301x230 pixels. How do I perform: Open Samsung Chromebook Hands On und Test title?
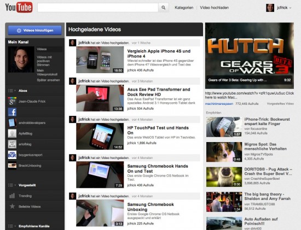pyautogui.click(x=158, y=169)
